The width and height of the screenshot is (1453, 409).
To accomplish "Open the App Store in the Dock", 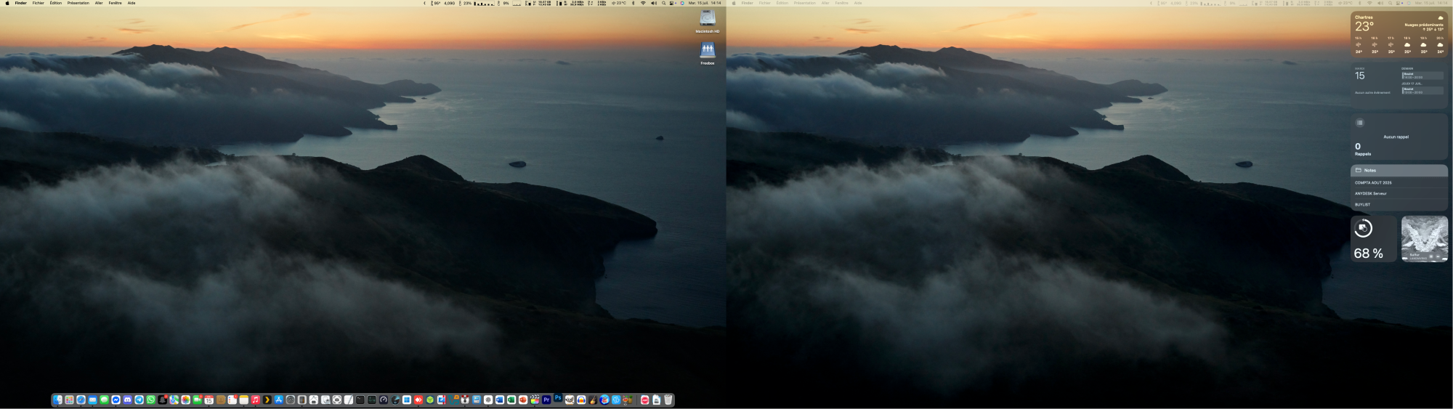I will tap(278, 400).
